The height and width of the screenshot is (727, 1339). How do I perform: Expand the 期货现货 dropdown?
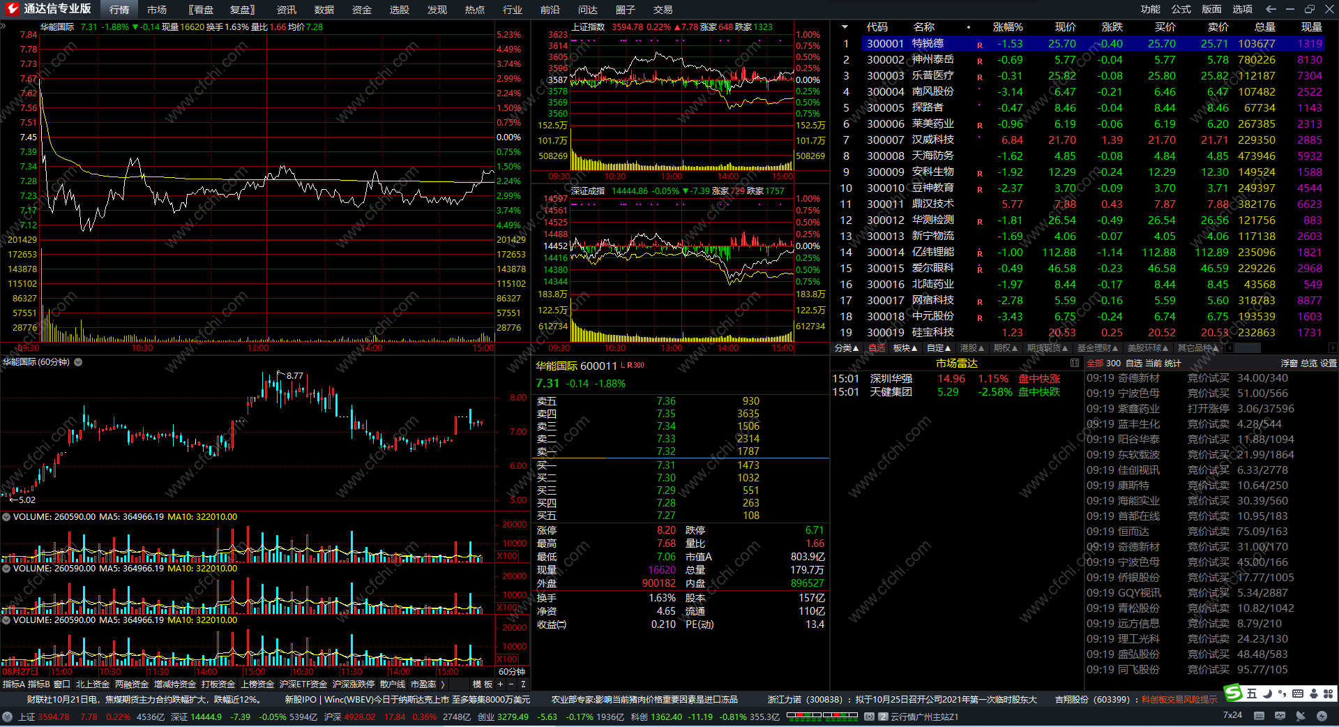click(1047, 348)
